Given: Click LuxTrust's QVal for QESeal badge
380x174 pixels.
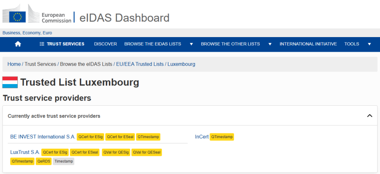Looking at the screenshot, I should tap(147, 152).
